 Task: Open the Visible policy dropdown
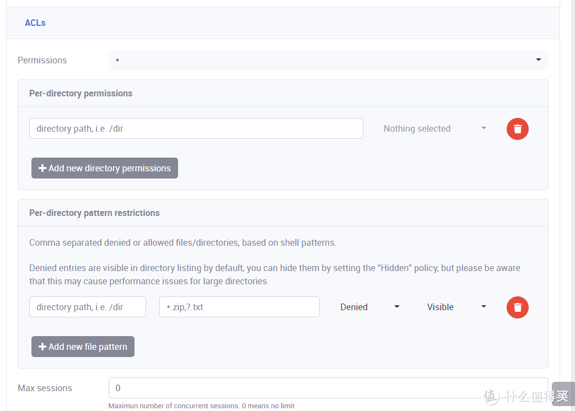click(x=456, y=307)
